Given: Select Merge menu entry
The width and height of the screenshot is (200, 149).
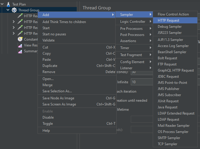Looking at the screenshot, I should coord(77,85).
